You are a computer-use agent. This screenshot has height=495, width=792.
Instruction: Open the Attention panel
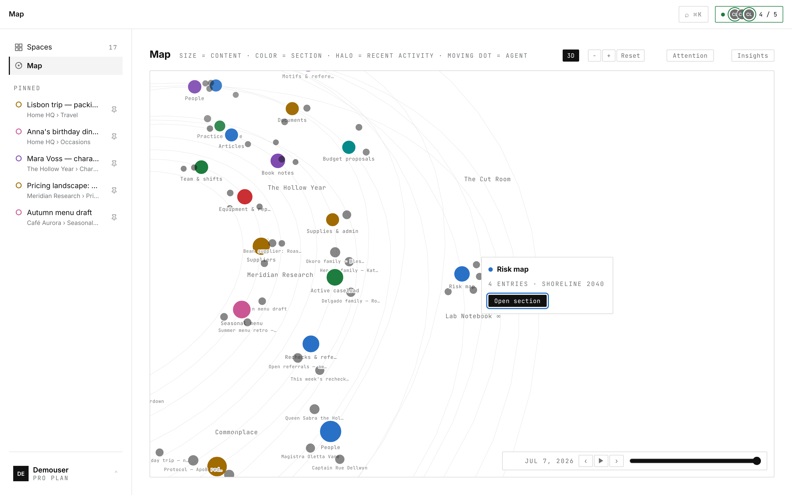click(x=690, y=56)
